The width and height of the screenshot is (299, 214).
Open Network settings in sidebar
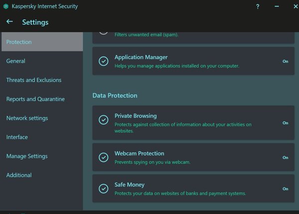[27, 118]
